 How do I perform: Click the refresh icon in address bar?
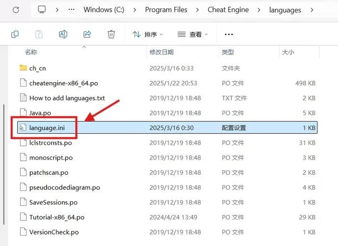[16, 10]
